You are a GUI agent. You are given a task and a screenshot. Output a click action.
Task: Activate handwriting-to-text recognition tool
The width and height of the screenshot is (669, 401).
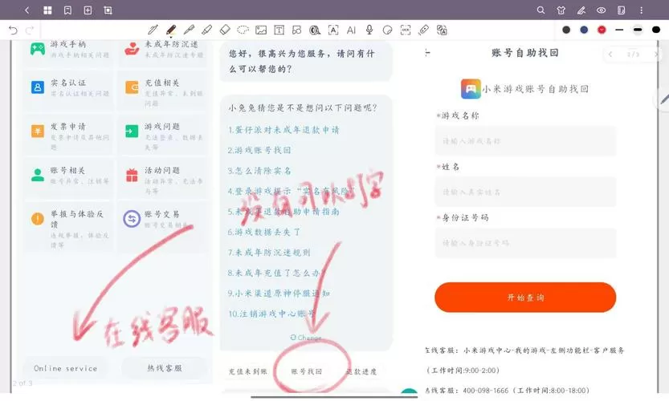click(333, 30)
